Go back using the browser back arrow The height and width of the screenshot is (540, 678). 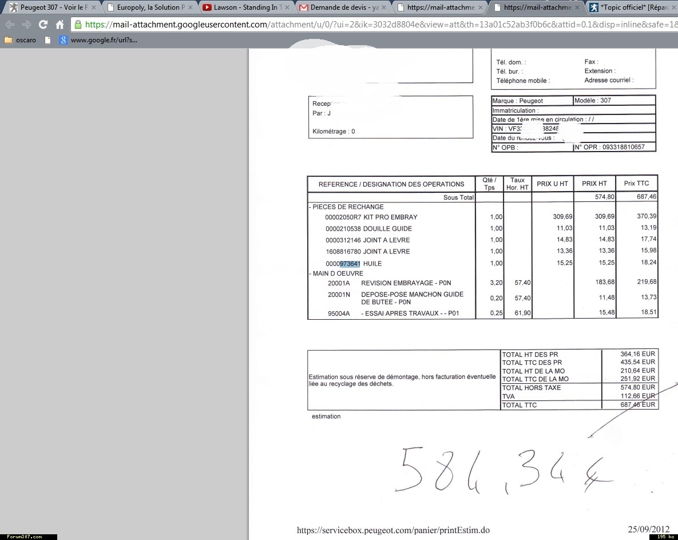click(x=10, y=25)
